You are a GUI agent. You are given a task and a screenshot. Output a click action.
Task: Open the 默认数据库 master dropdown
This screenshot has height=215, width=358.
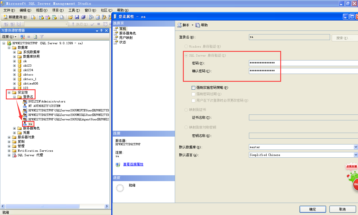(356, 147)
